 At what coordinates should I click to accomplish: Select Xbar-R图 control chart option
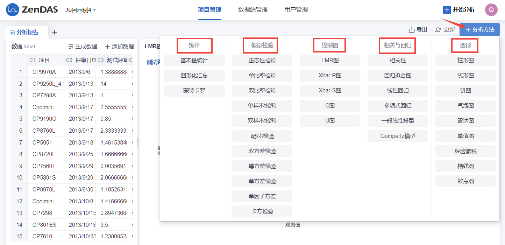tap(330, 76)
